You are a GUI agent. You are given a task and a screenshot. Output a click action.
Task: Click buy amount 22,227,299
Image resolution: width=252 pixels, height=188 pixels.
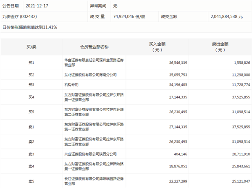tap(178, 181)
